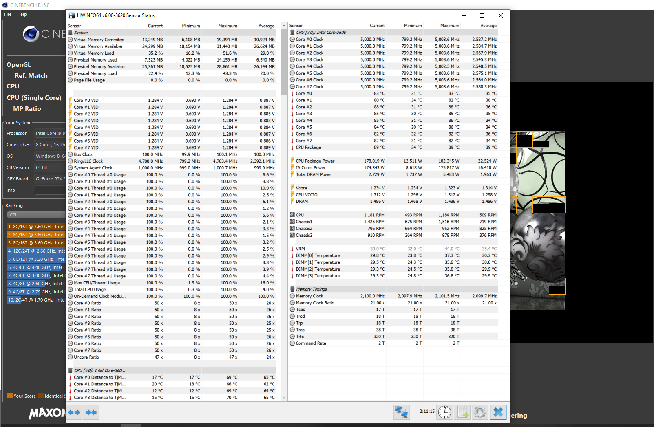Click the System group chip icon
The width and height of the screenshot is (654, 427).
71,33
